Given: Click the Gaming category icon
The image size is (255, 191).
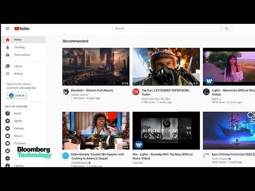Looking at the screenshot, I should click(8, 128).
